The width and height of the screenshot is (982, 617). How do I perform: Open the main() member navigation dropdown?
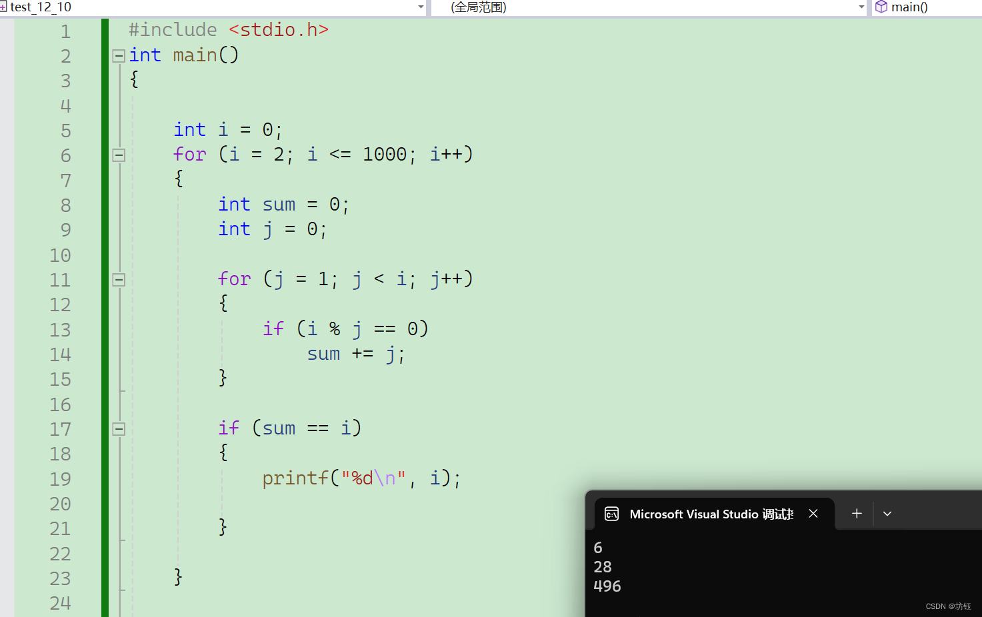[927, 7]
